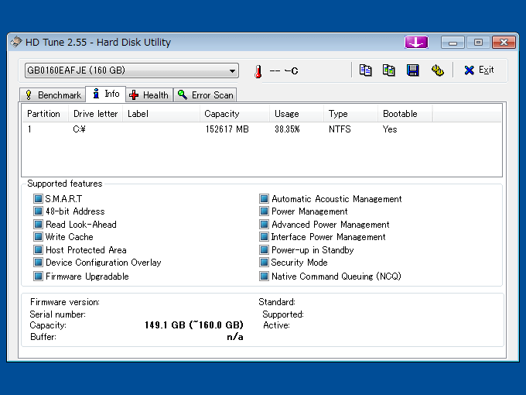Select partition row with drive C:¥
Screen dimensions: 526x395
tap(261, 129)
